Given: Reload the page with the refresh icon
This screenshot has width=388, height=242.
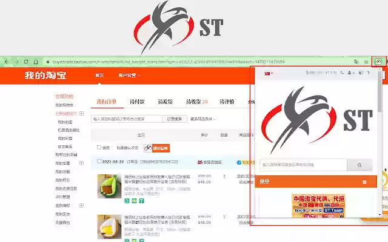Looking at the screenshot, I should (x=26, y=62).
